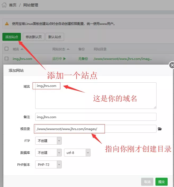Image resolution: width=174 pixels, height=187 pixels.
Task: Click into the 备注 input field
Action: (96, 117)
